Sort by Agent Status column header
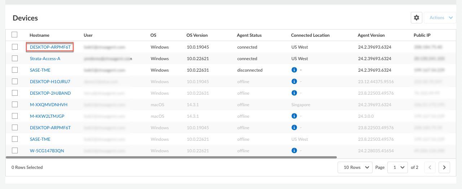The image size is (462, 189). click(x=249, y=35)
